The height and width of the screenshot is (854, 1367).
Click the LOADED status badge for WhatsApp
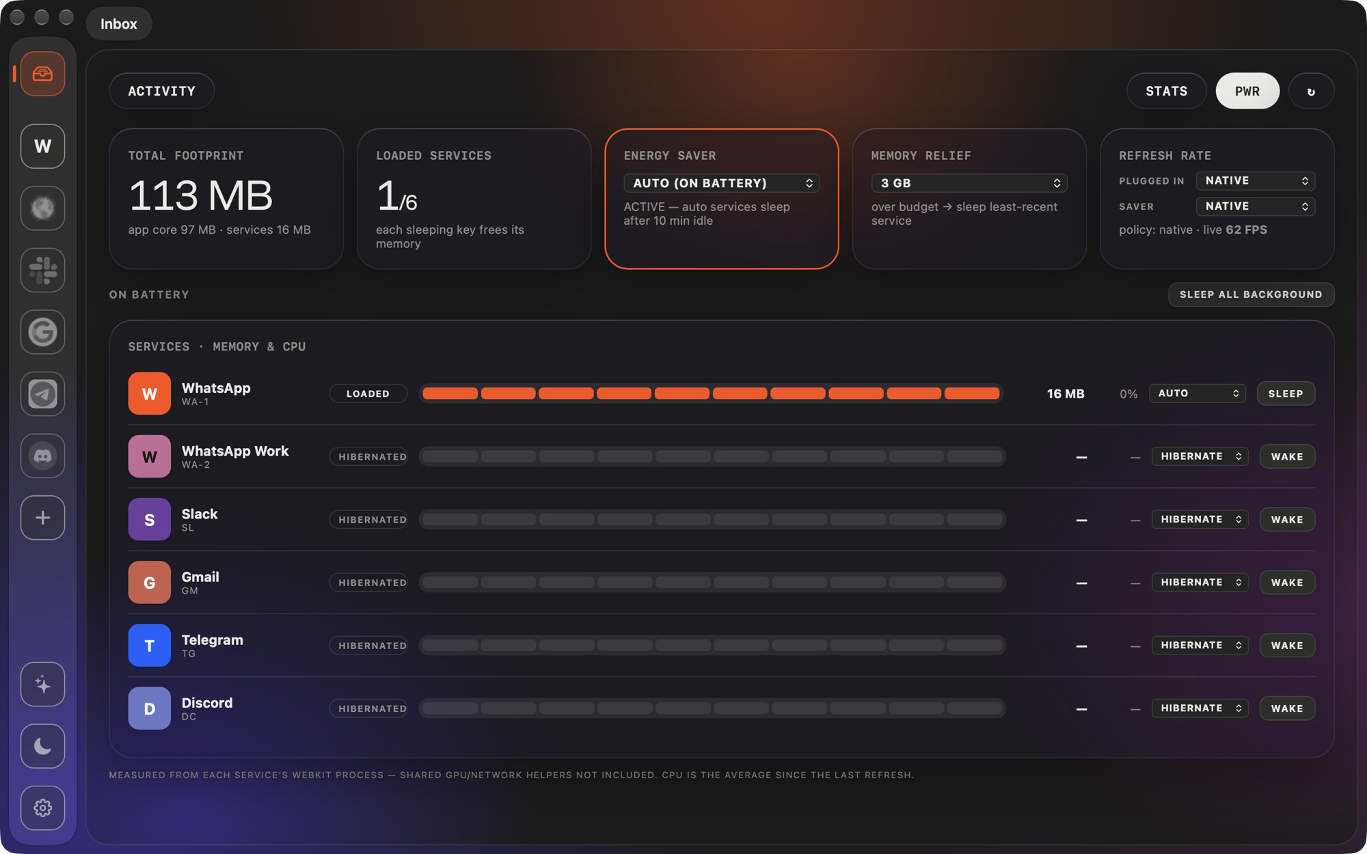point(368,394)
